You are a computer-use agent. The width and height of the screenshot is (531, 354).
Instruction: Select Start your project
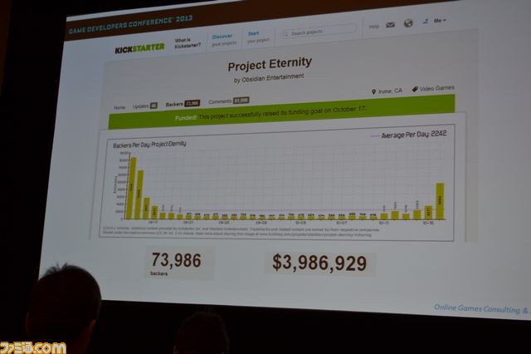click(x=258, y=37)
